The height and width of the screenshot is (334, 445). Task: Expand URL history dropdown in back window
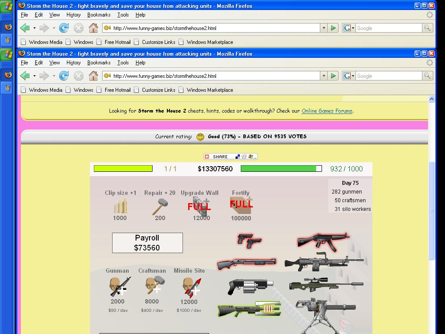point(324,28)
